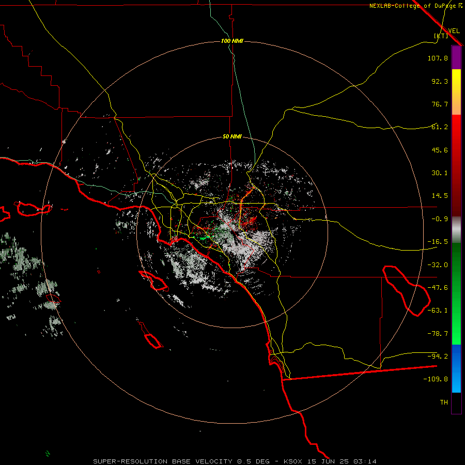The image size is (465, 465).
Task: Click the 30.1 velocity scale value
Action: (440, 173)
